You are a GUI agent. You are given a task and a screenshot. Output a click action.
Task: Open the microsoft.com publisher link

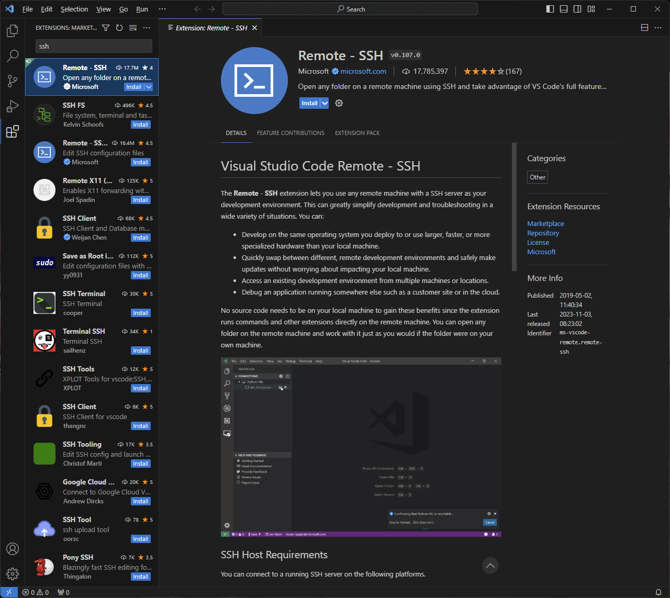pyautogui.click(x=363, y=71)
